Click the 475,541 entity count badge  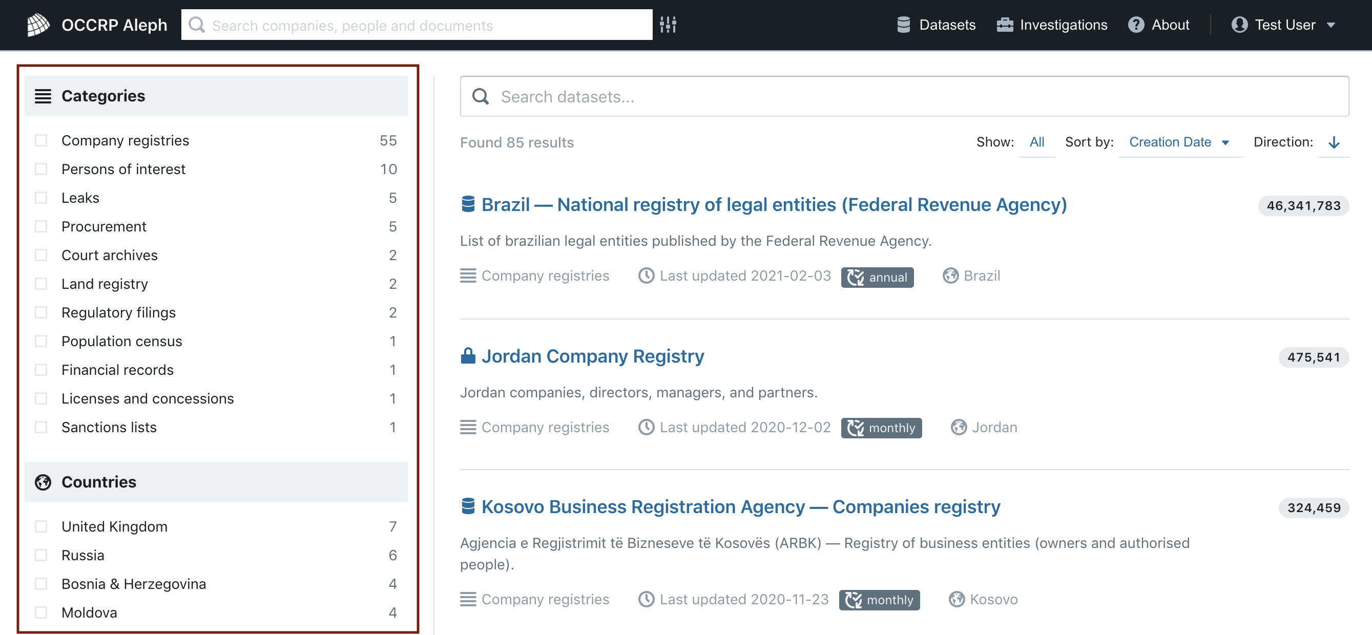click(1314, 357)
